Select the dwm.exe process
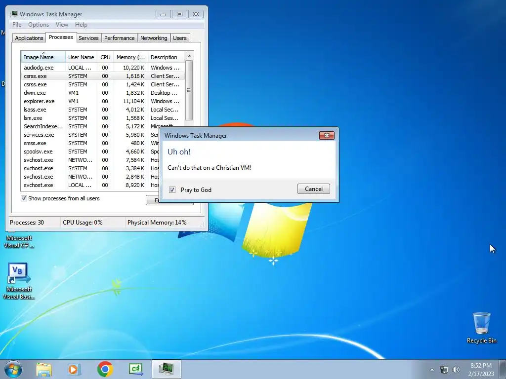This screenshot has height=379, width=506. (103, 93)
